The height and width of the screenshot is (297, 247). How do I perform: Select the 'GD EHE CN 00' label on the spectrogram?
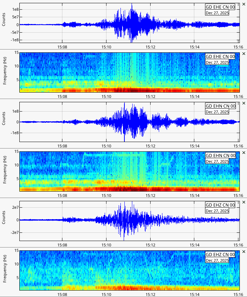click(x=220, y=56)
